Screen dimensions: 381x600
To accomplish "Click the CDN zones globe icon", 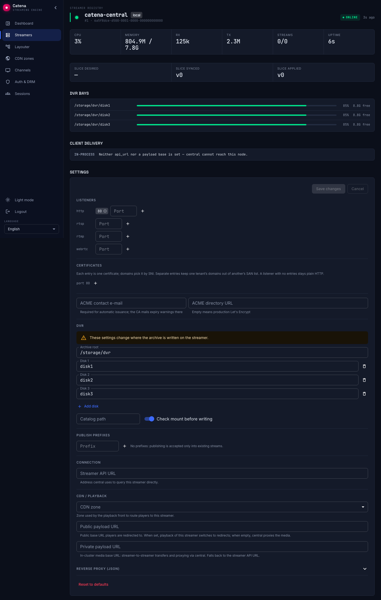I will (x=8, y=58).
